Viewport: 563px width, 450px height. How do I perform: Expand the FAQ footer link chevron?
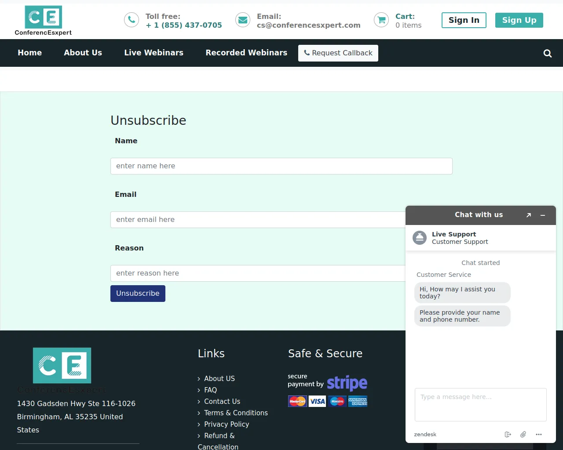pyautogui.click(x=198, y=390)
